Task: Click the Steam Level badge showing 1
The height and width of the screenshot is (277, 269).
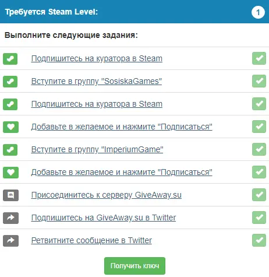Action: pos(258,12)
